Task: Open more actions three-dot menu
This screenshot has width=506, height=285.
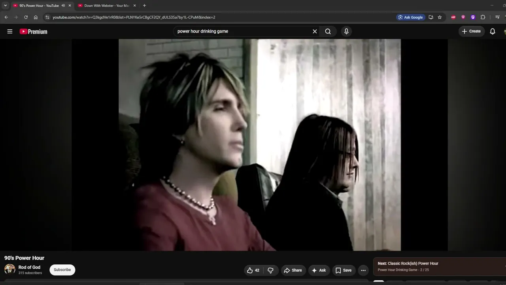Action: (363, 270)
